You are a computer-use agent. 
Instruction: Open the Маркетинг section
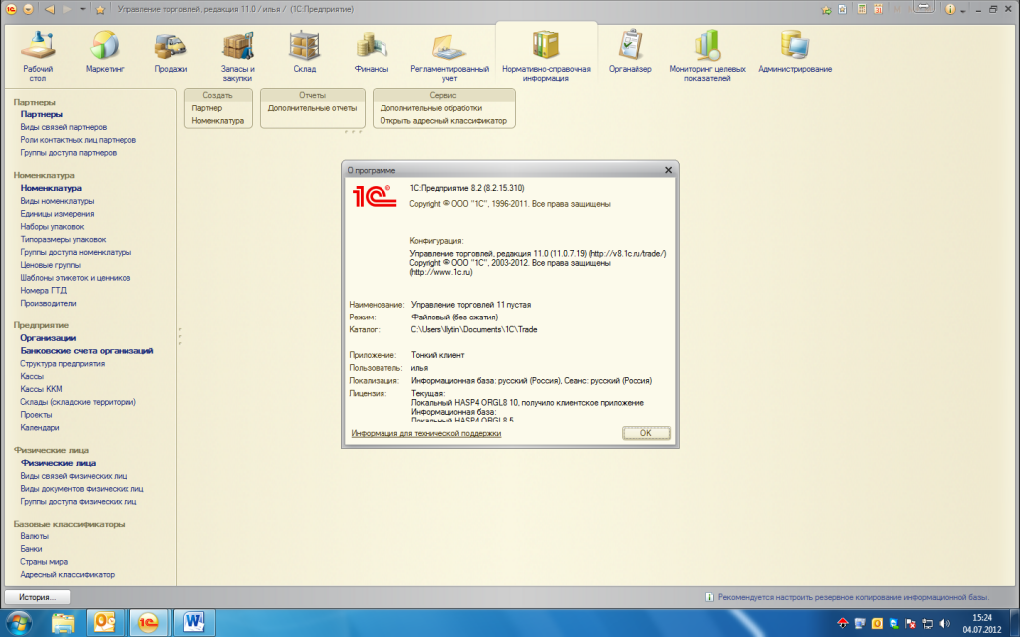click(104, 52)
